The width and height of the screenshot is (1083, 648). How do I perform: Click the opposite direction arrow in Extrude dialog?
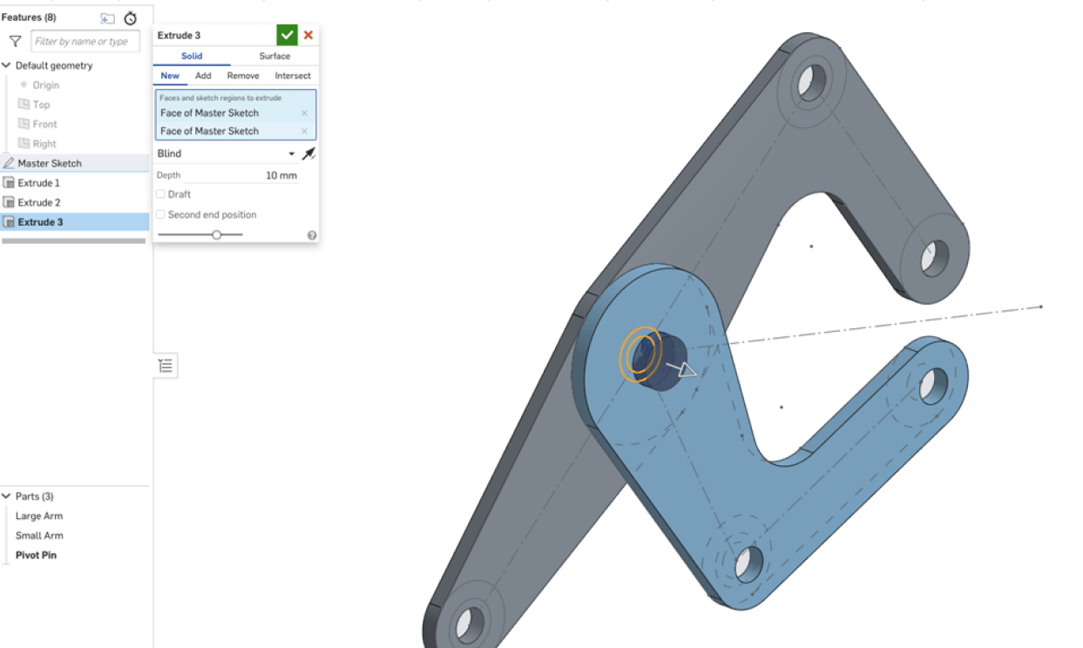(309, 152)
